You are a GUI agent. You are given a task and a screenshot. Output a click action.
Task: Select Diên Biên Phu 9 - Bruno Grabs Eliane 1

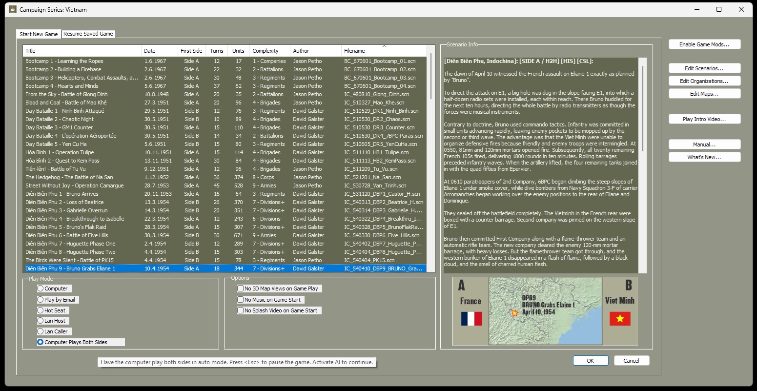point(225,269)
